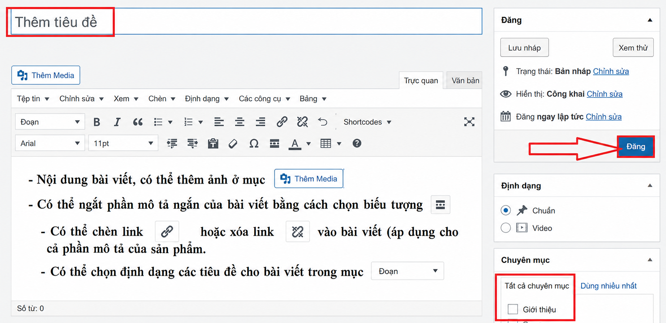Viewport: 666px width, 323px height.
Task: Select the Chuẩn post format radio
Action: [506, 210]
